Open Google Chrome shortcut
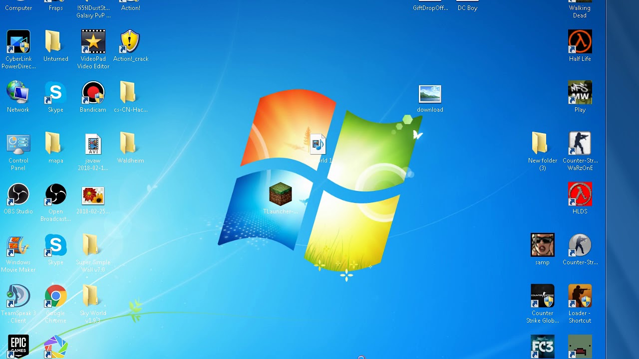 (55, 296)
